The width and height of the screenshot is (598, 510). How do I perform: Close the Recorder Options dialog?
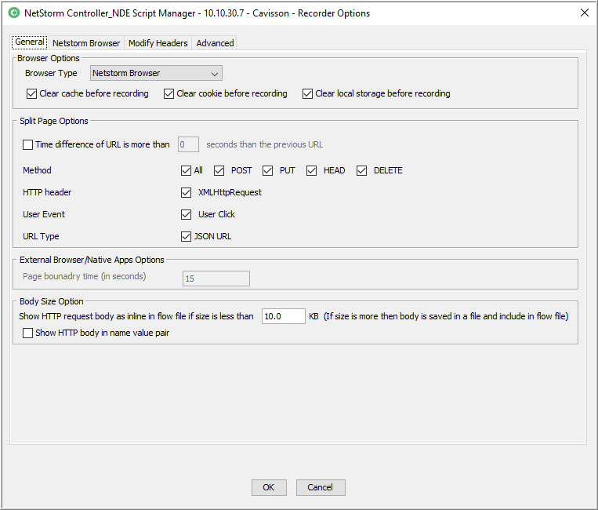[x=584, y=13]
